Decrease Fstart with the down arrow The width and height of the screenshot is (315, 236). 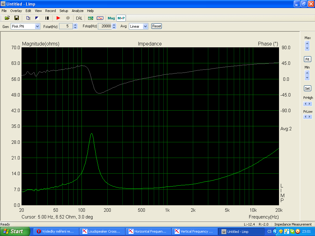point(75,27)
